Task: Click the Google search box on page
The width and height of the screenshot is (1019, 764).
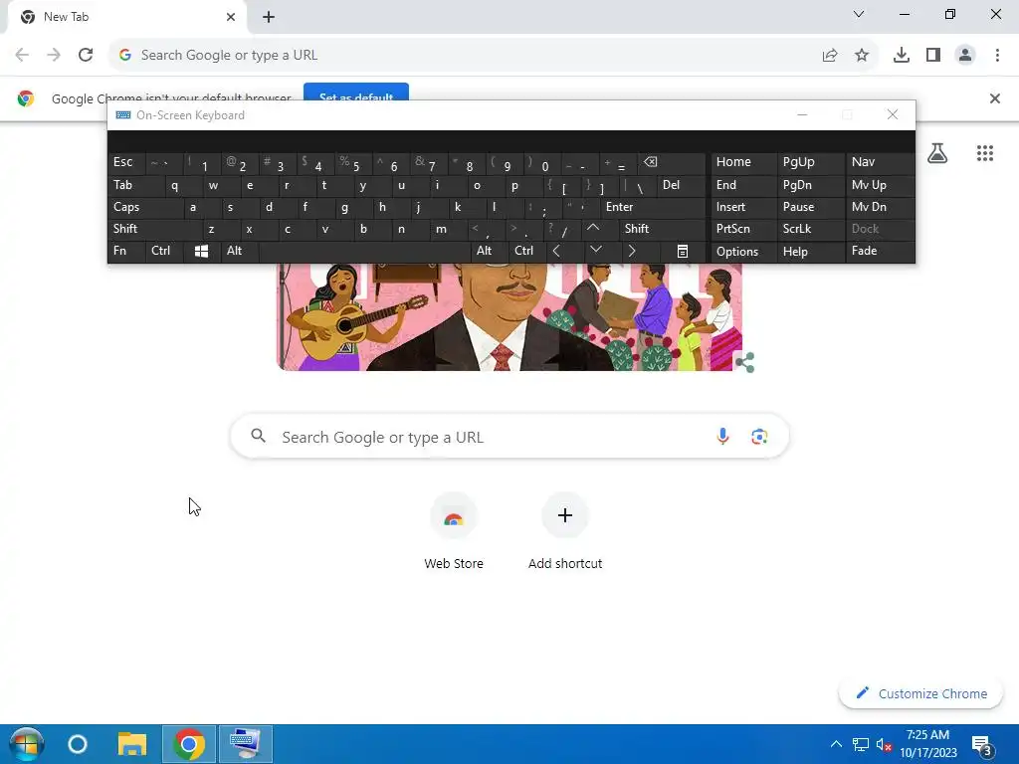Action: tap(509, 437)
